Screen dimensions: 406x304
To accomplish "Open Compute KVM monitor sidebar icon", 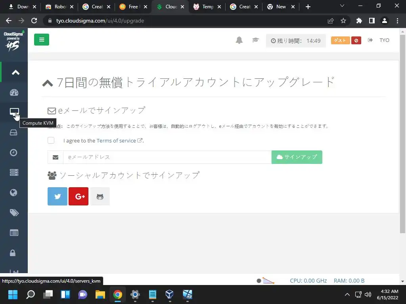I will click(x=14, y=112).
